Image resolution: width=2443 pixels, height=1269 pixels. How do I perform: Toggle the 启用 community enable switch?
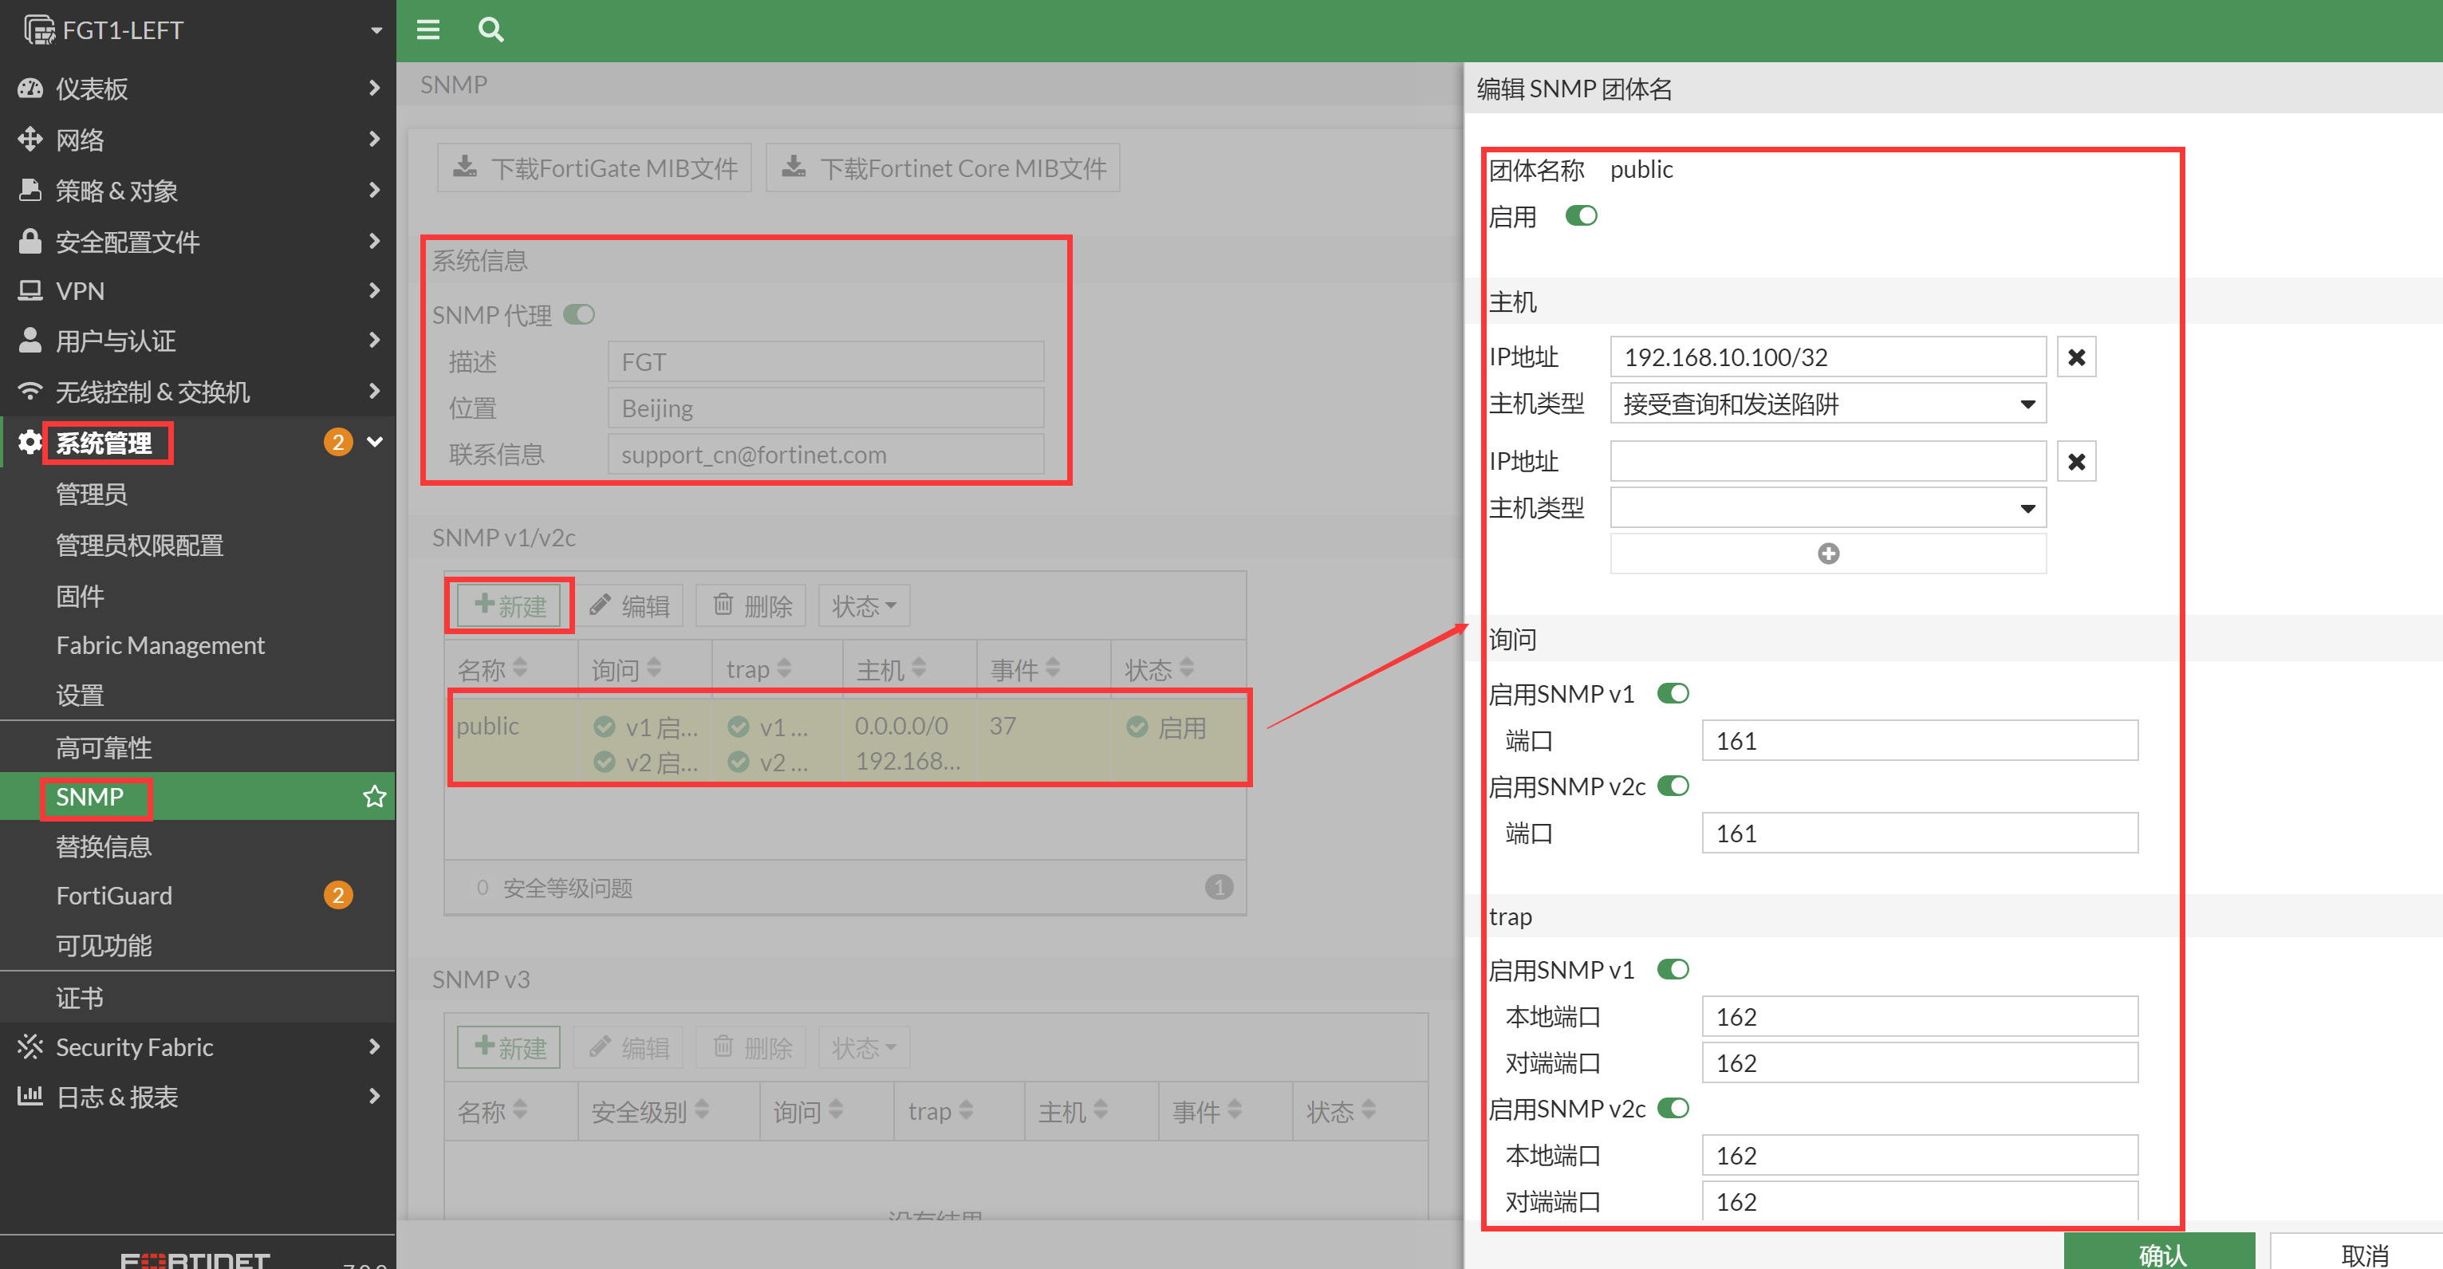coord(1580,216)
